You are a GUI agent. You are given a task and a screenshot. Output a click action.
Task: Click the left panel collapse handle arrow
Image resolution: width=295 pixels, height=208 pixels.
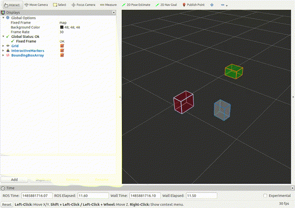point(120,97)
